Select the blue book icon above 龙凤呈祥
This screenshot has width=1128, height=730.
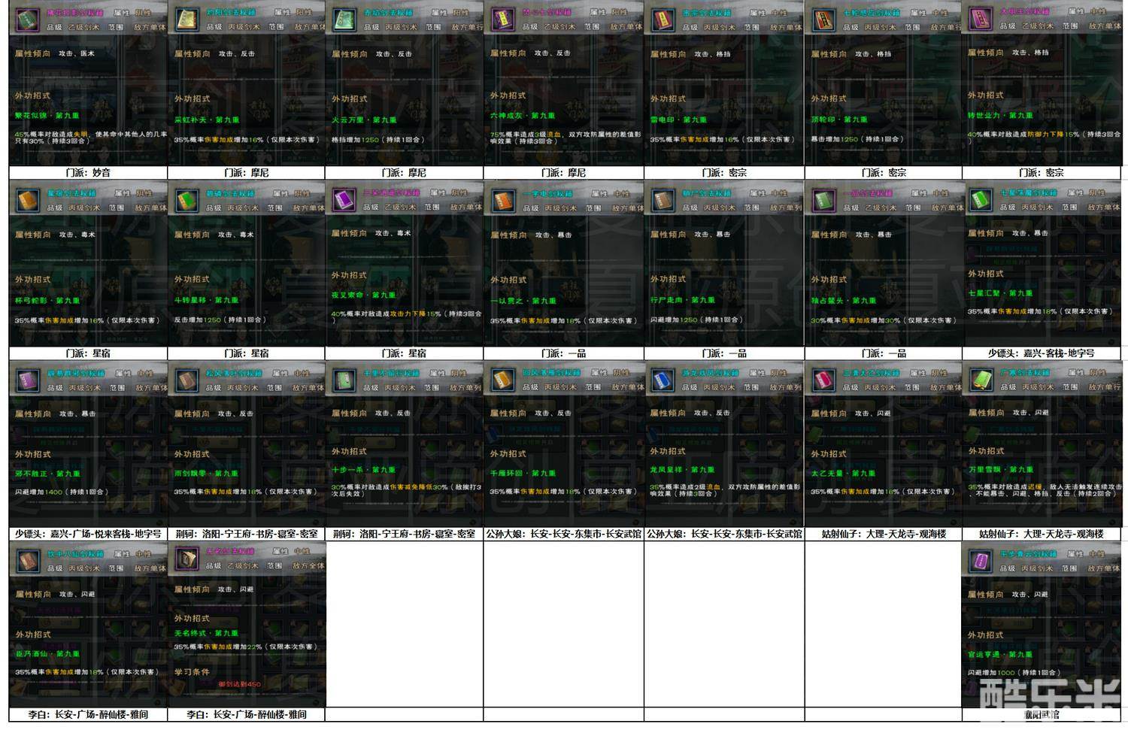[x=662, y=380]
